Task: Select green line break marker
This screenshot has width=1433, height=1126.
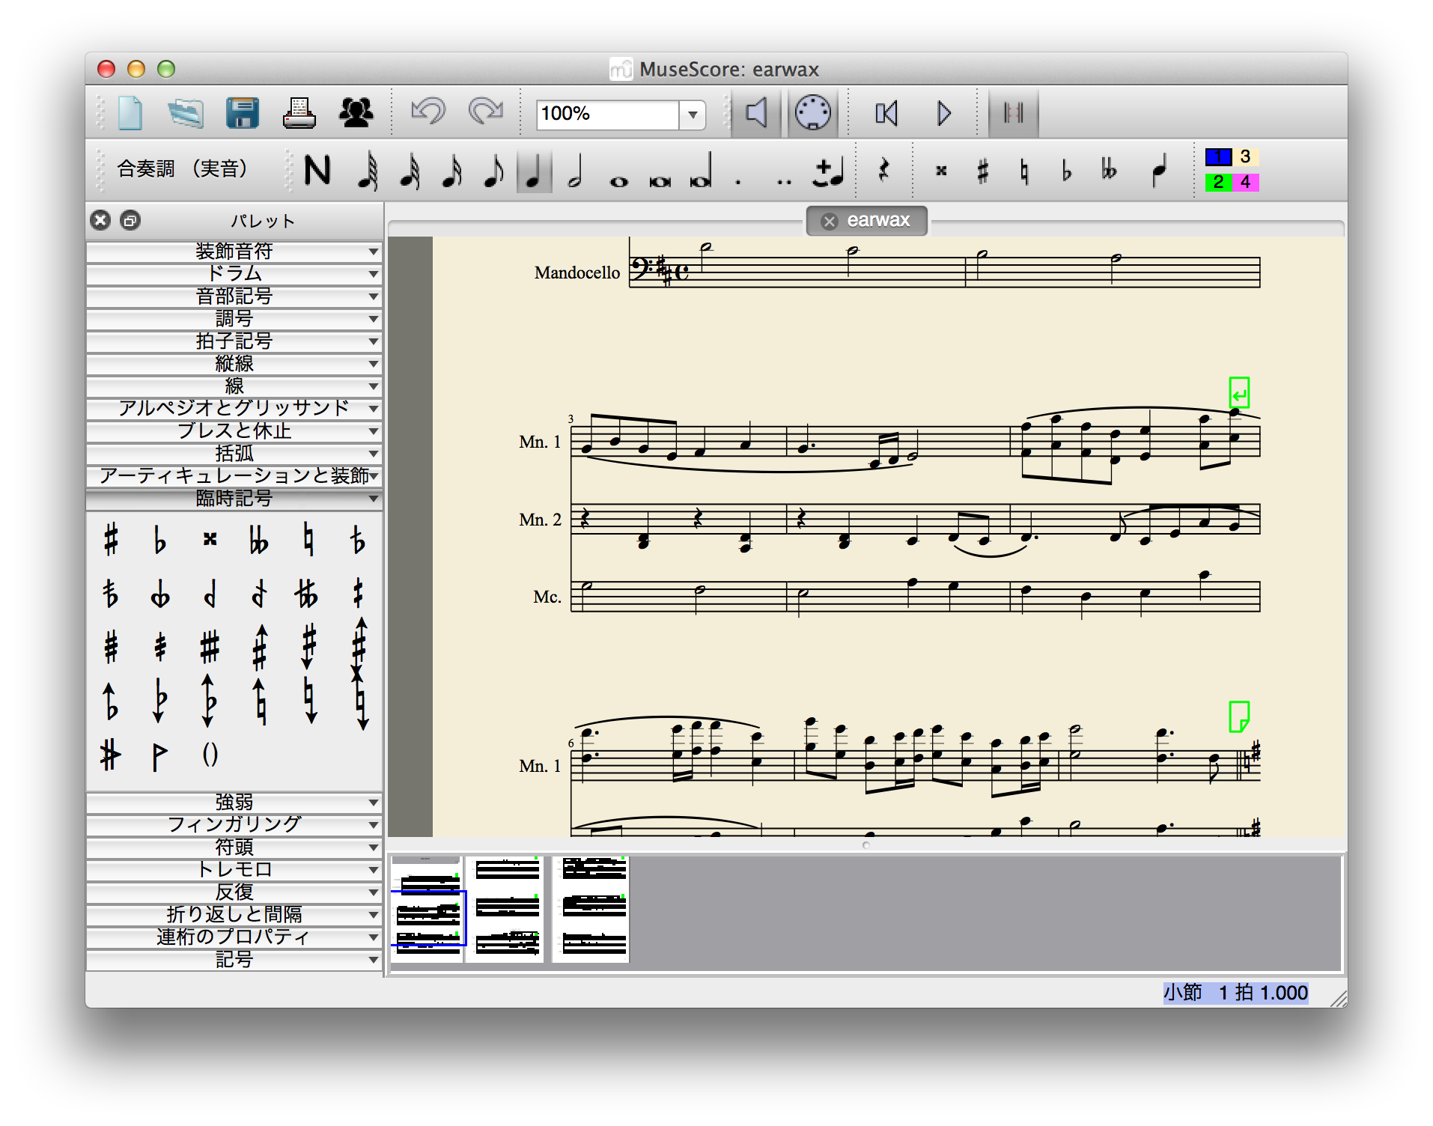Action: 1239,392
